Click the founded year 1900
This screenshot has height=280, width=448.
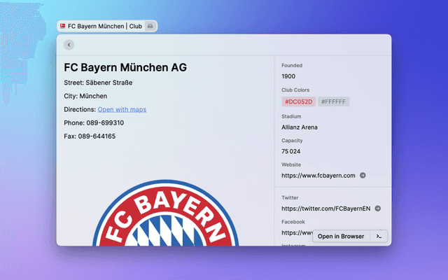click(x=288, y=76)
